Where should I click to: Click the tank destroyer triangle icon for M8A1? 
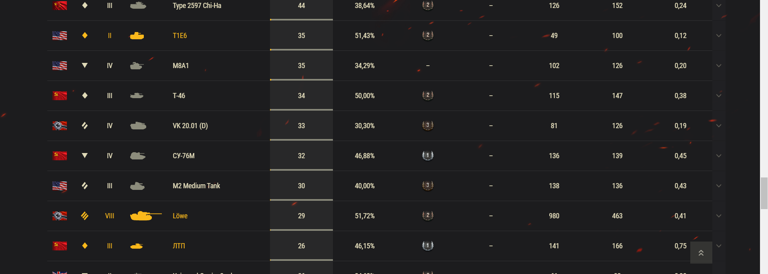pos(85,65)
